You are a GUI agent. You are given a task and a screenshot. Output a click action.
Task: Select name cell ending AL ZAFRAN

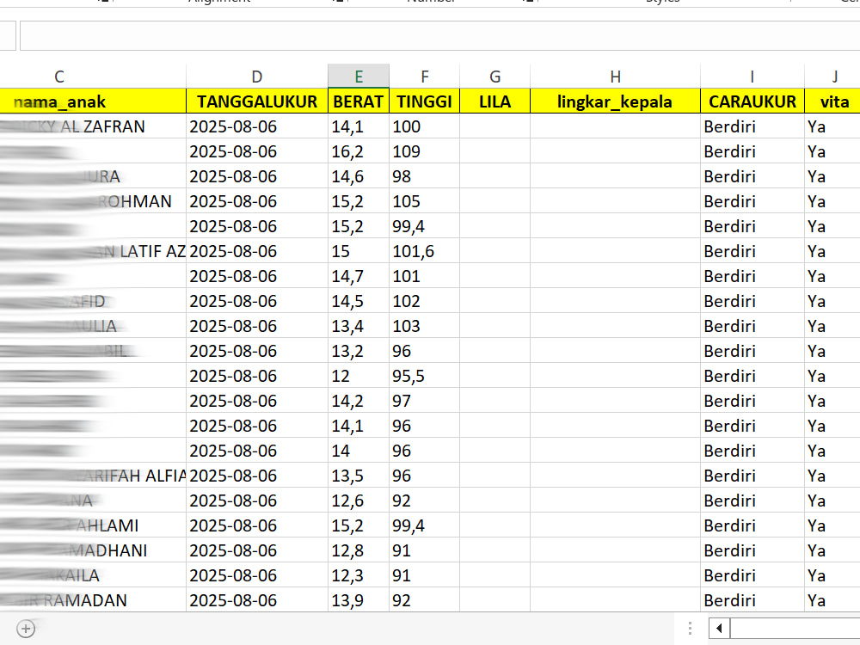point(93,126)
